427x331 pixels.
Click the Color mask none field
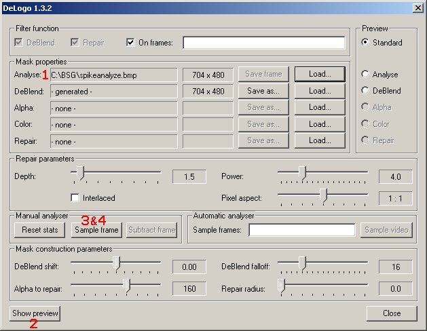[114, 125]
